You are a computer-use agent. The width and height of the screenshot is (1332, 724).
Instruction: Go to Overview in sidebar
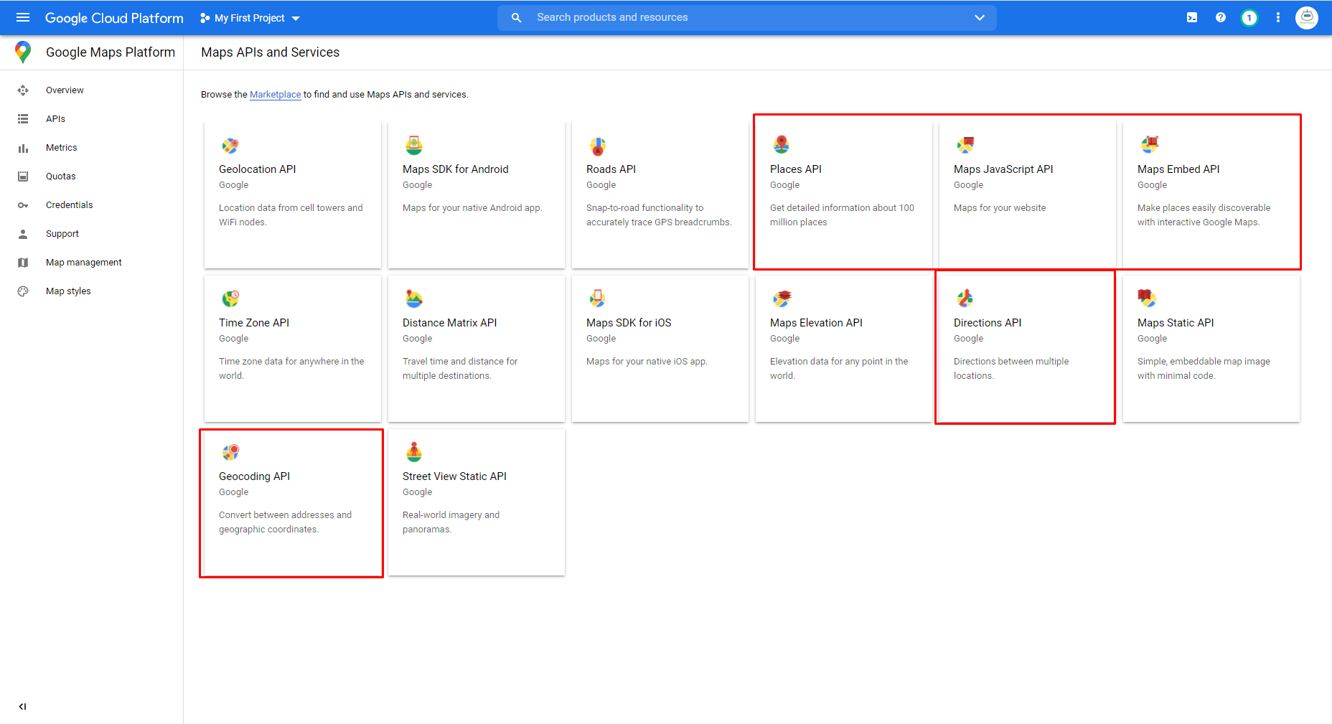65,90
